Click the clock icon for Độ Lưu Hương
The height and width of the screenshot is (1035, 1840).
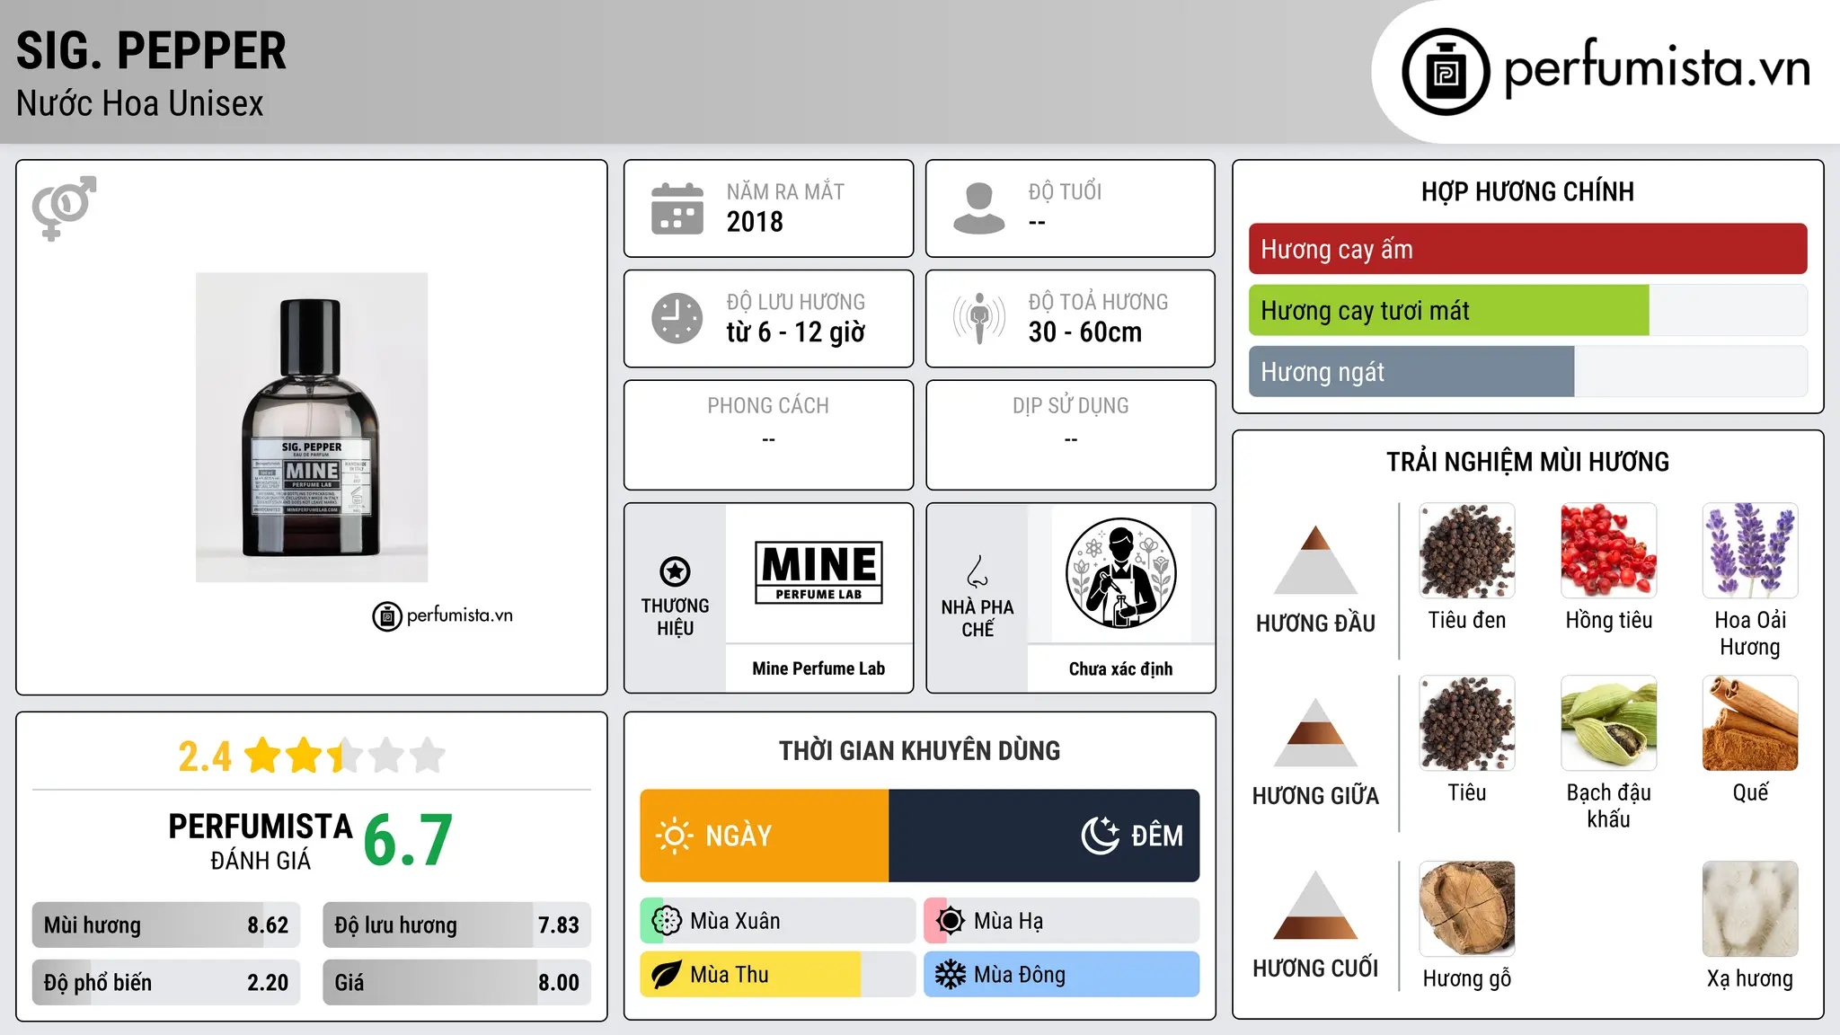677,318
